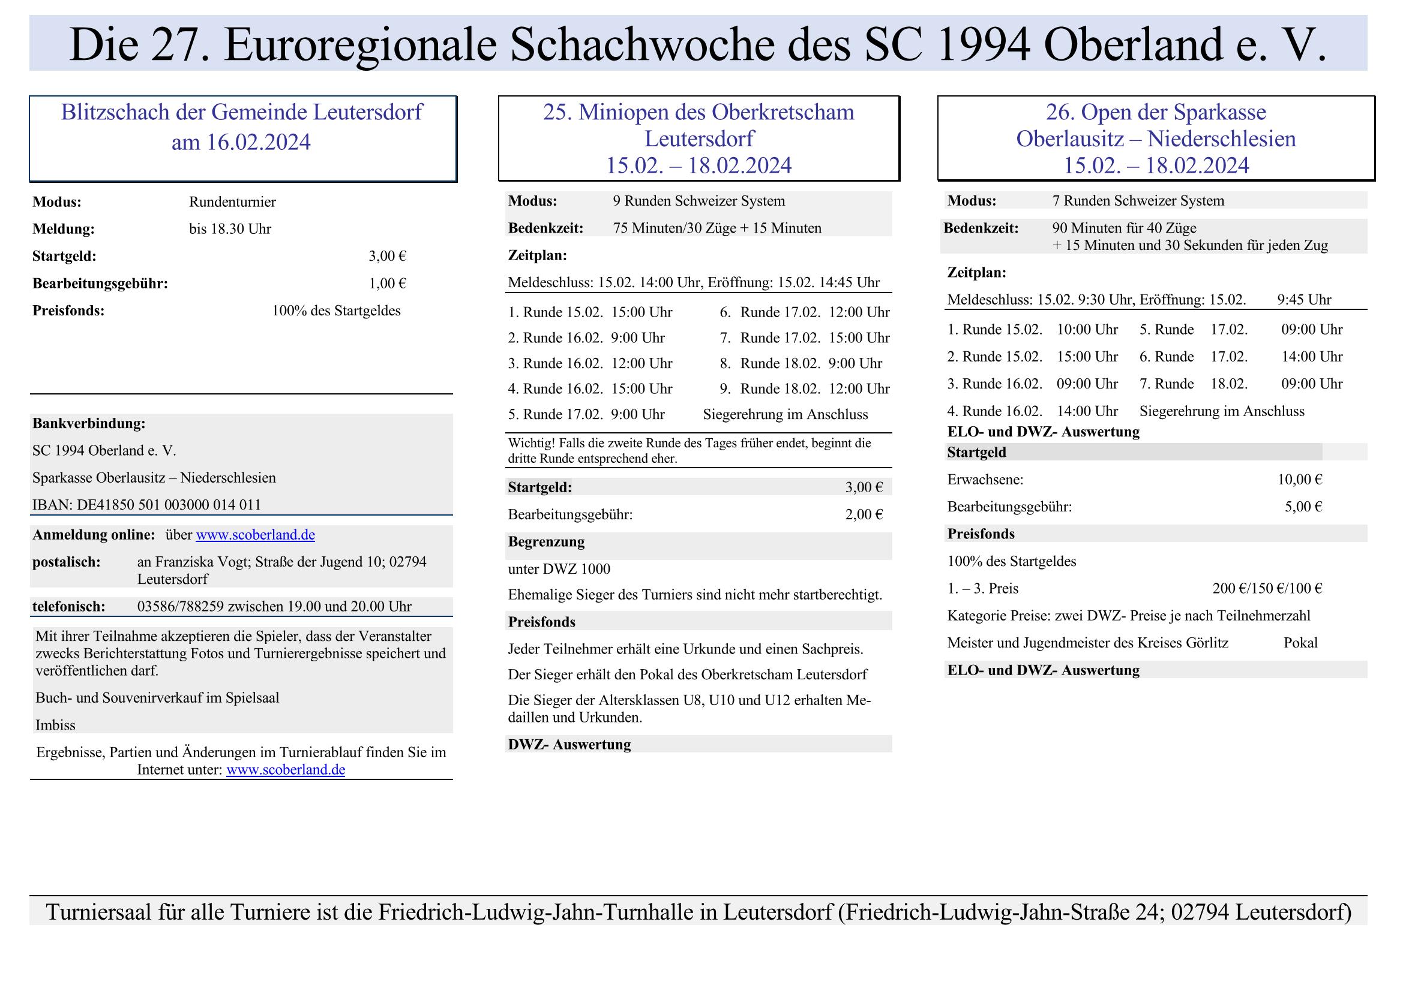Click 'Kategorie Preise: zwei DWZ- Preise' line
This screenshot has width=1403, height=991.
point(1129,616)
